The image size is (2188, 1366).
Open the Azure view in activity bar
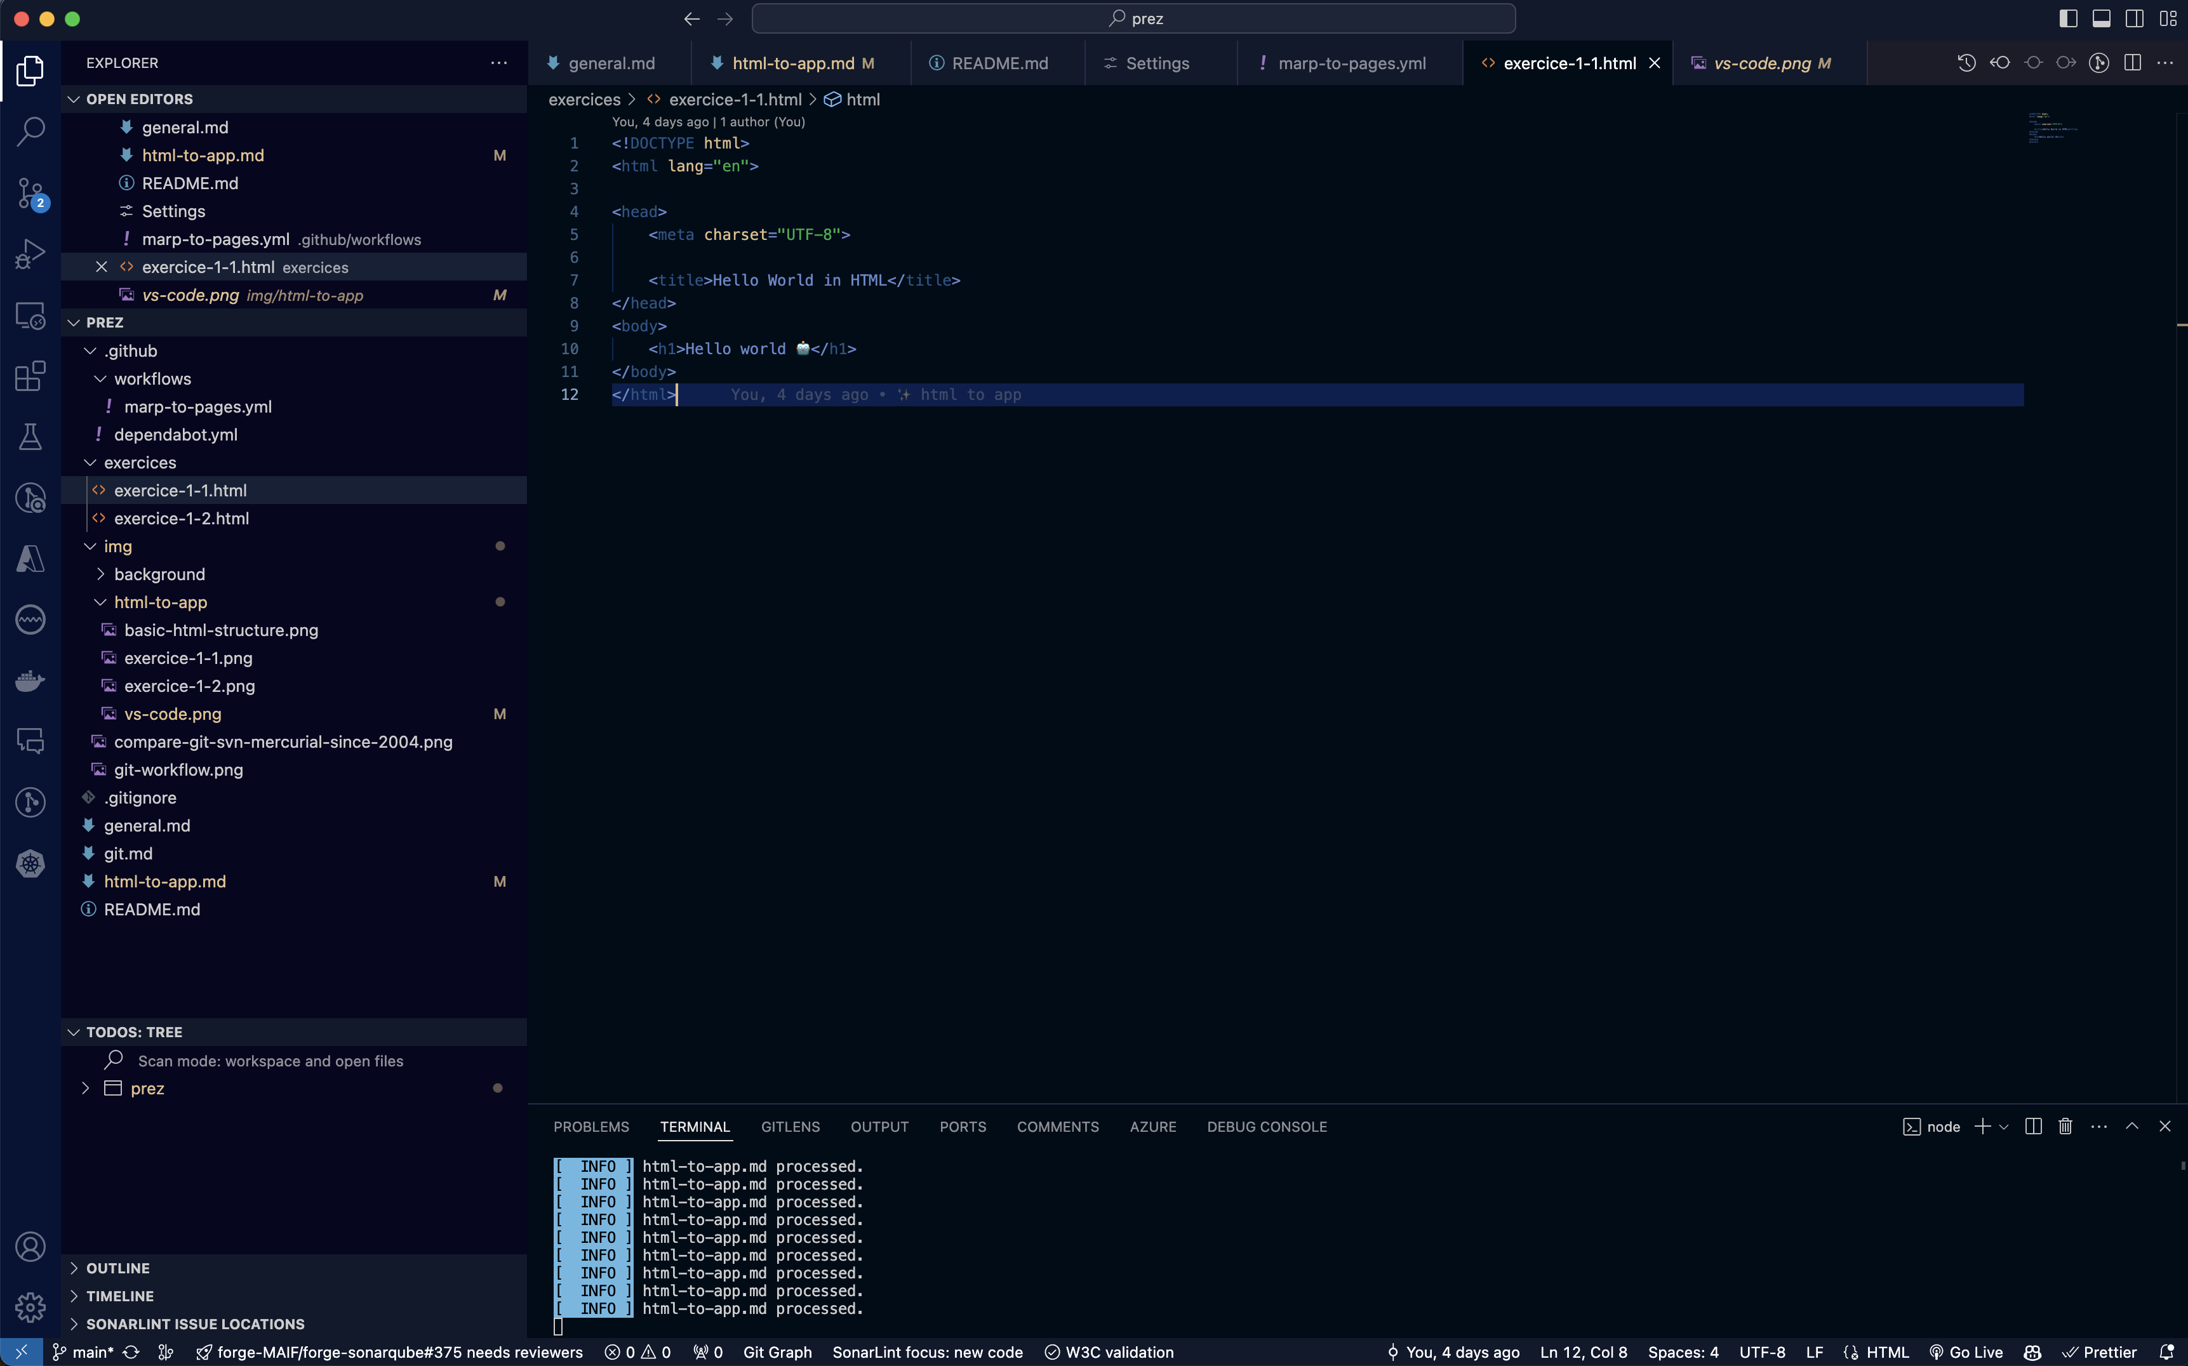(30, 559)
